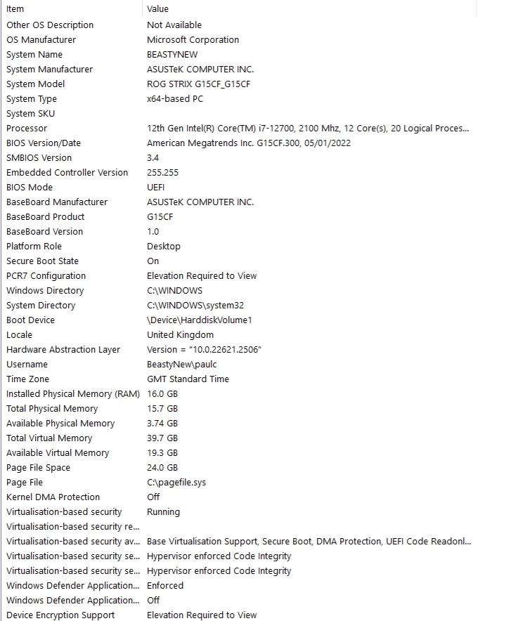This screenshot has width=511, height=621.
Task: Select the Hardware Abstraction Layer label
Action: coord(63,350)
